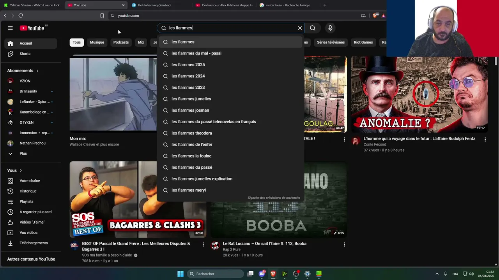Image resolution: width=499 pixels, height=280 pixels.
Task: Select the Mix filter chip
Action: pyautogui.click(x=141, y=42)
